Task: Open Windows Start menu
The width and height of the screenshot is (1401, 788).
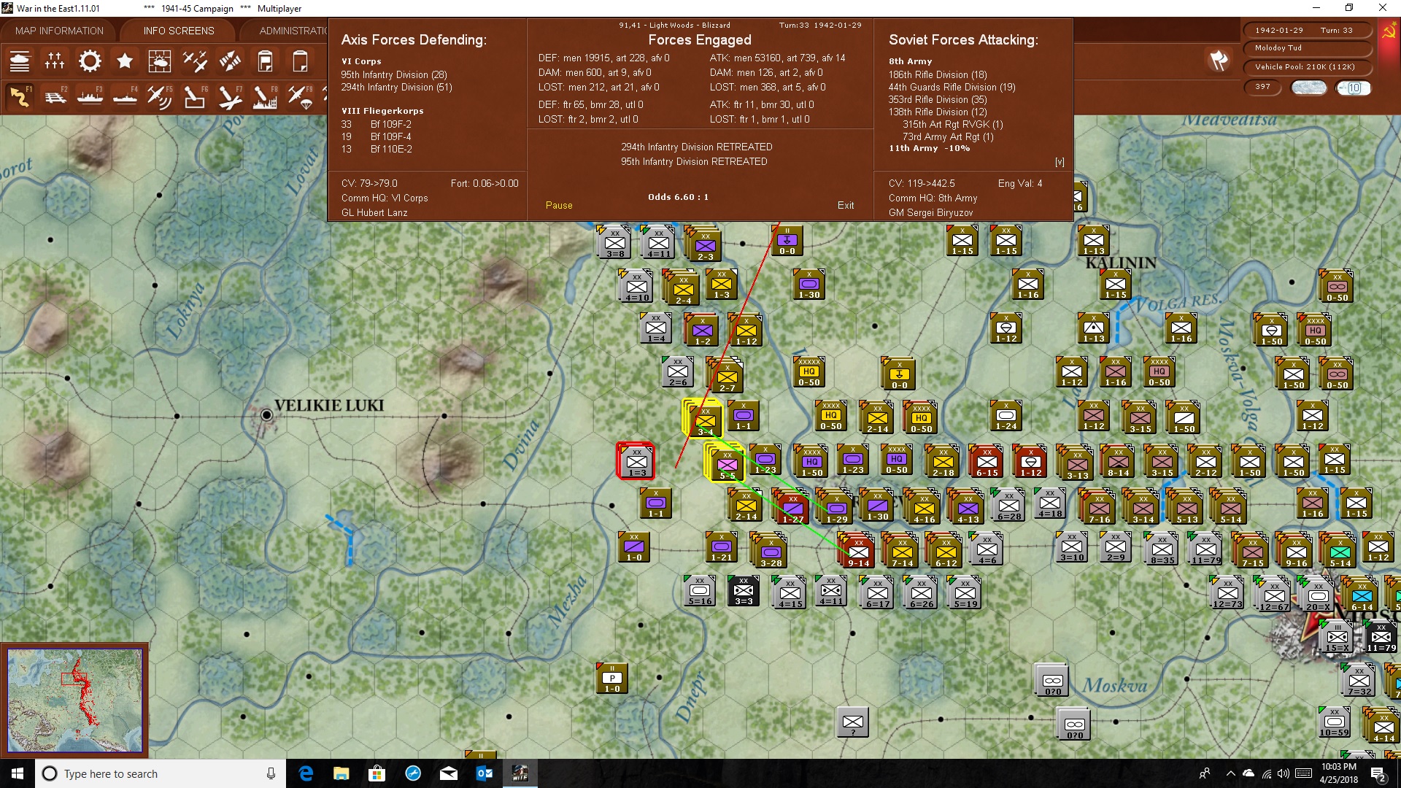Action: click(x=18, y=773)
